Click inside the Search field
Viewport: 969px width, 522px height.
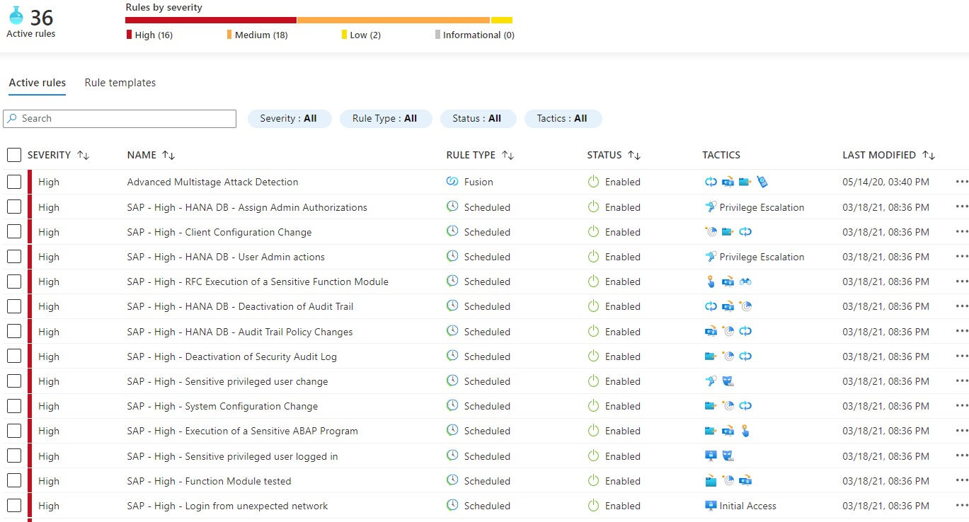(119, 118)
